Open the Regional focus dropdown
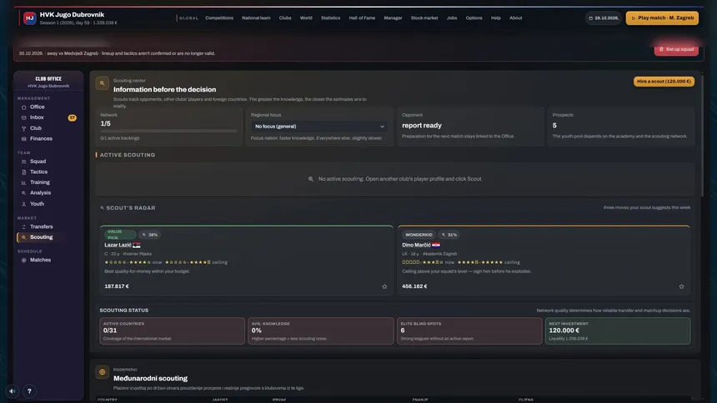 coord(319,127)
